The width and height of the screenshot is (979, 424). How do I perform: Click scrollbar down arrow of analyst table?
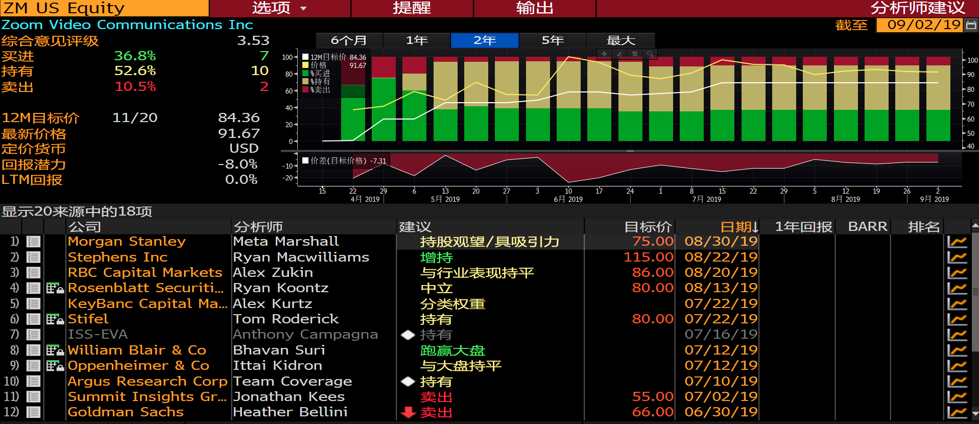pyautogui.click(x=975, y=414)
